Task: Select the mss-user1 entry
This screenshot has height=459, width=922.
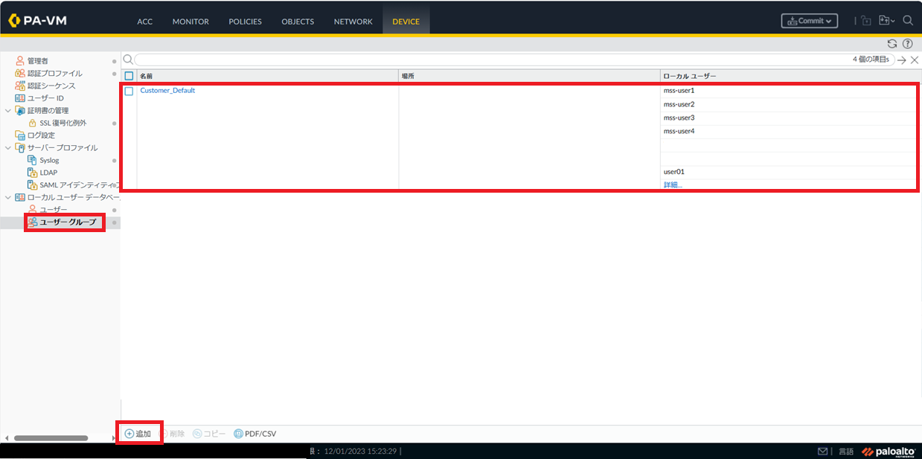Action: click(x=679, y=91)
